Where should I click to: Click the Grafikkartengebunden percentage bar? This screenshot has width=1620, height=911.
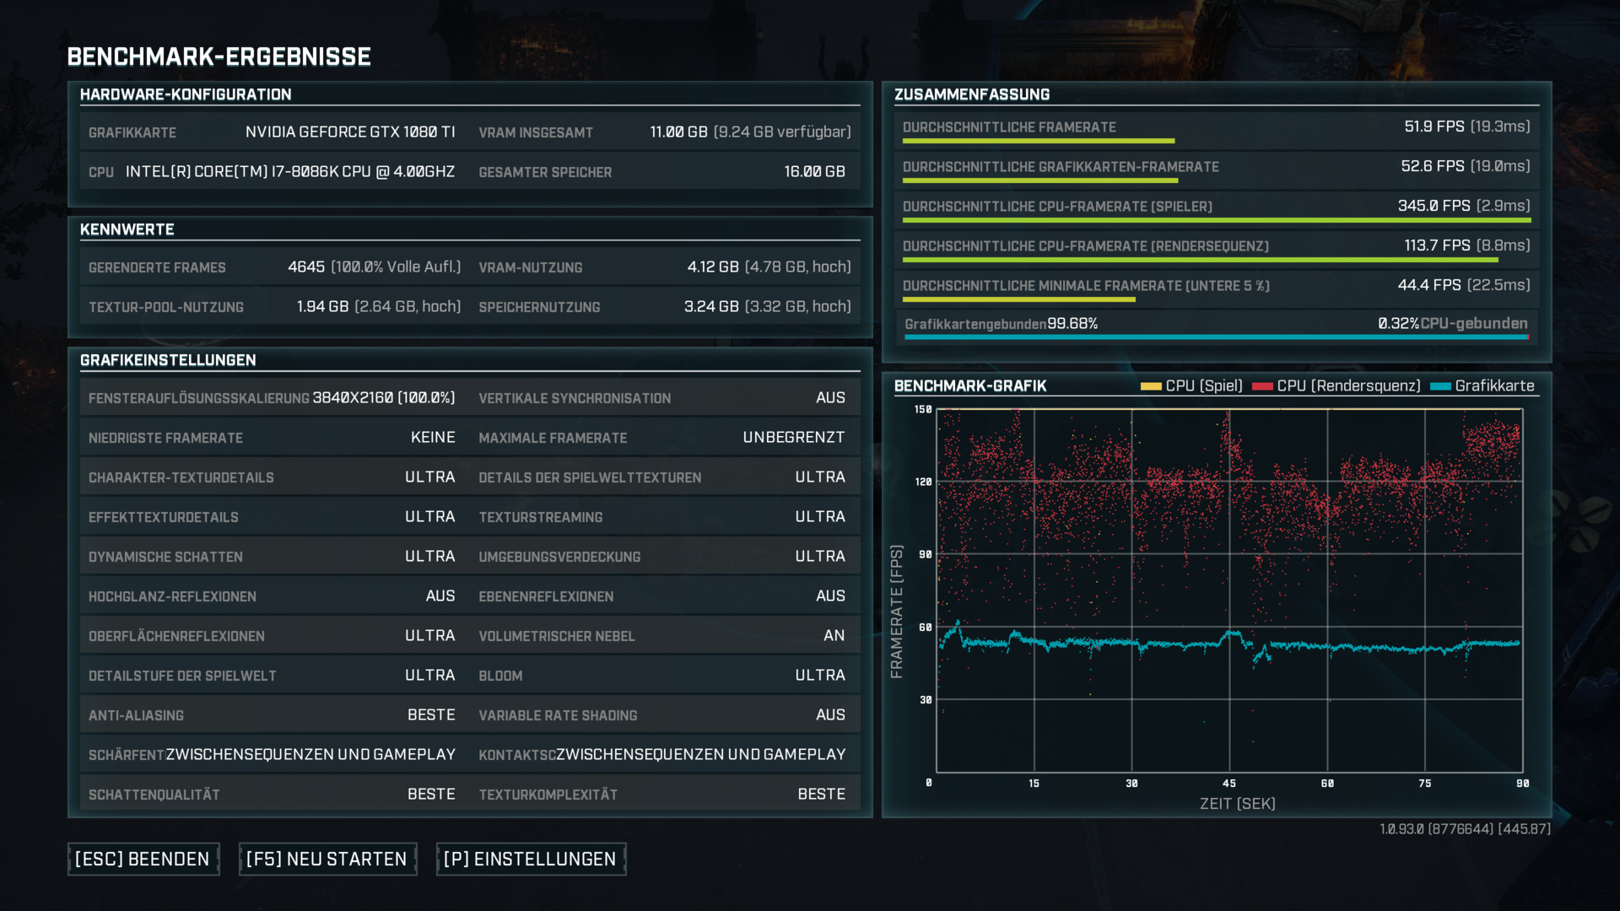click(1215, 337)
